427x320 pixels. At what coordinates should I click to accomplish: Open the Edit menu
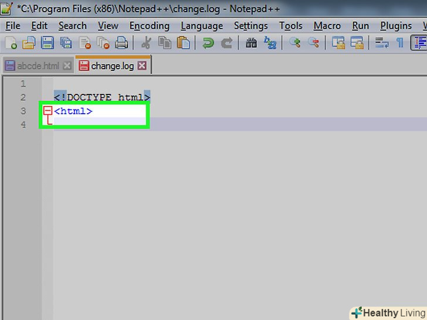[39, 26]
